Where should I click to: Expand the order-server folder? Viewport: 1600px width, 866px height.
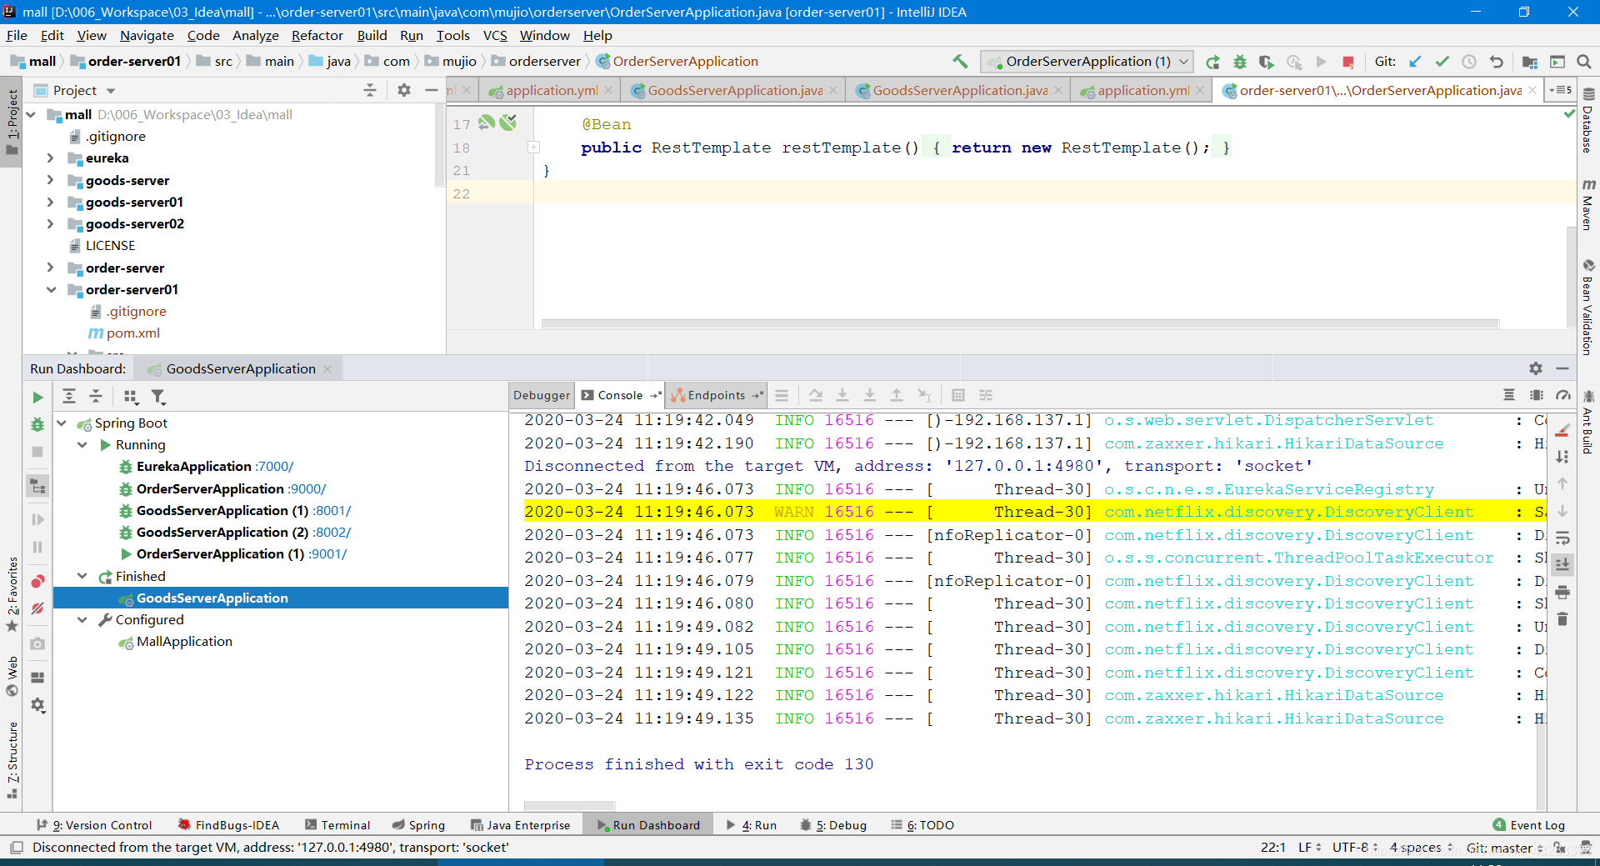click(x=50, y=268)
